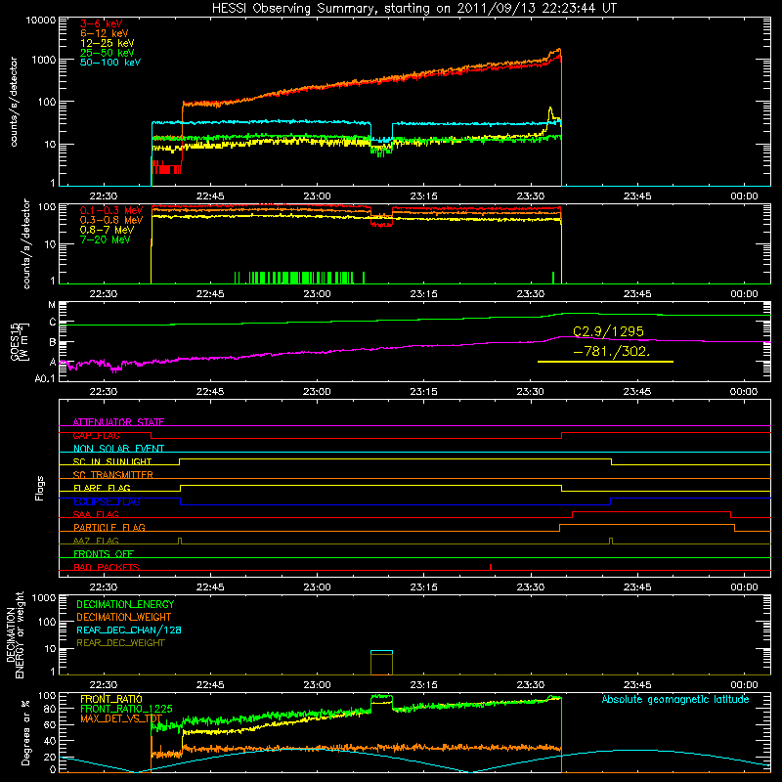Pick the cyan 50-100 keV legend entry
Viewport: 782px width, 782px height.
110,63
